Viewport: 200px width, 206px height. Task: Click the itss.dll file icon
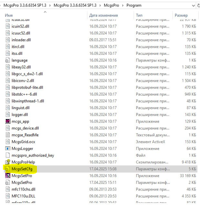pyautogui.click(x=8, y=53)
